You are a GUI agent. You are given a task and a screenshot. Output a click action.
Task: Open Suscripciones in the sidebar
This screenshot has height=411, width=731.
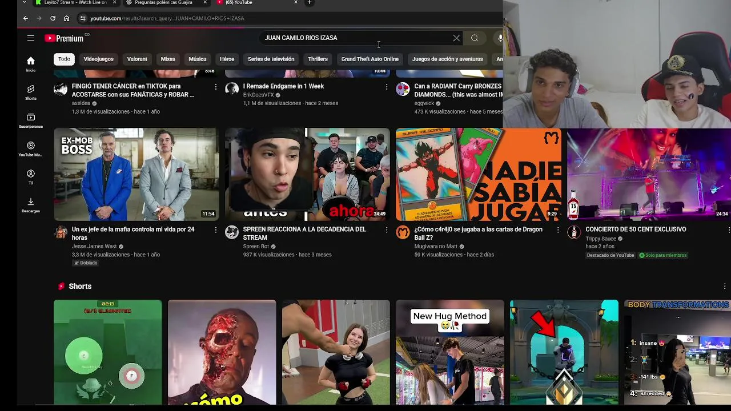tap(31, 120)
